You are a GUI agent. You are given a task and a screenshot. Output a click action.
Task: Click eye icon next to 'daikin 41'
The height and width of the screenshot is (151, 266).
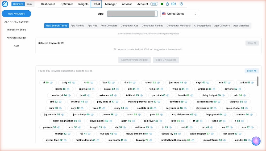(252, 82)
